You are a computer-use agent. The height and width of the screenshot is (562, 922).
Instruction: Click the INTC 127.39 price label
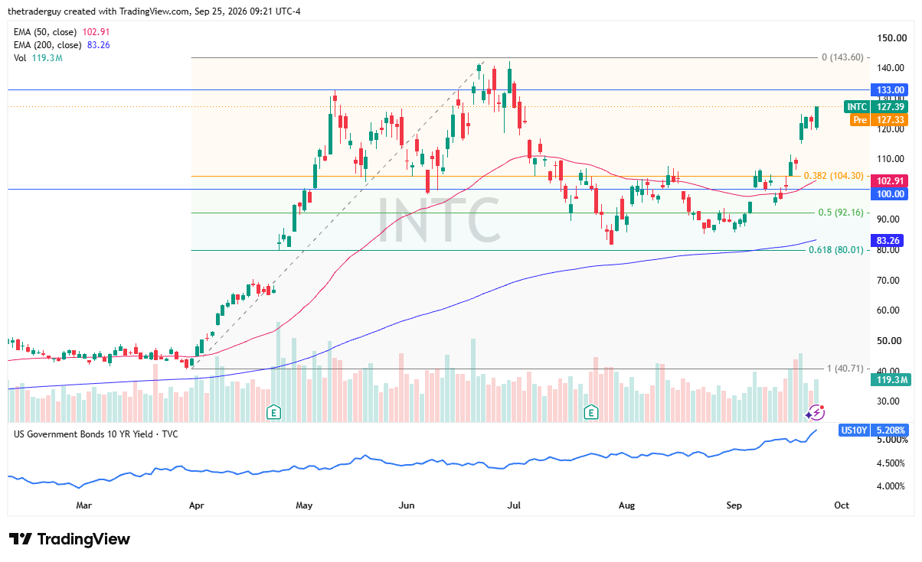click(x=877, y=107)
